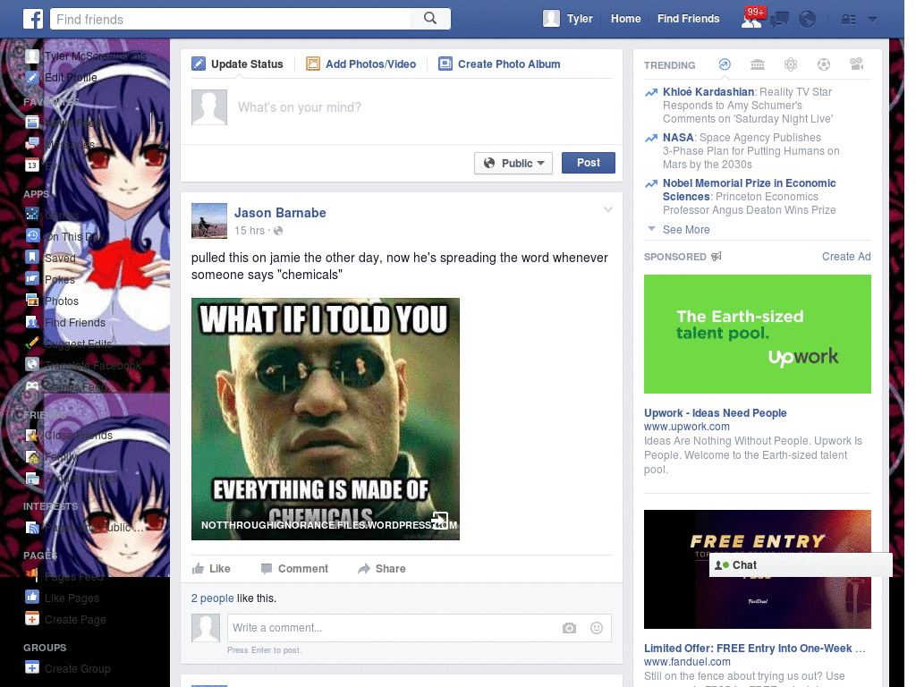Screen dimensions: 916x687
Task: Click the 2 people likes link
Action: tap(213, 598)
